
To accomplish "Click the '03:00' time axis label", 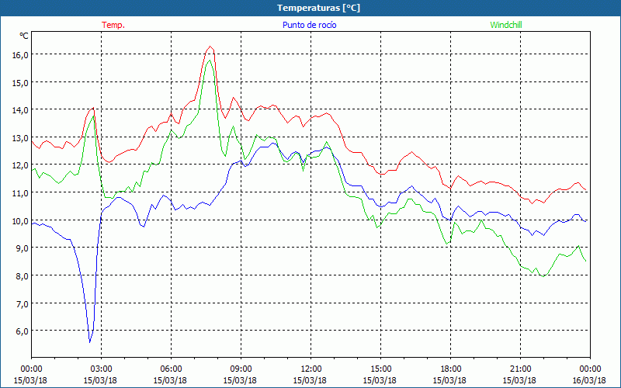I will click(x=101, y=369).
